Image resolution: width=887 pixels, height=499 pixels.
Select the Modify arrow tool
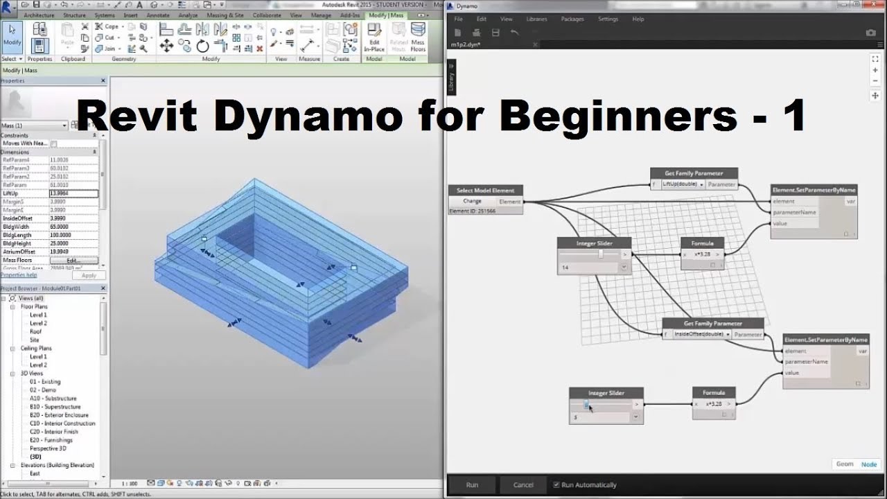(x=12, y=35)
